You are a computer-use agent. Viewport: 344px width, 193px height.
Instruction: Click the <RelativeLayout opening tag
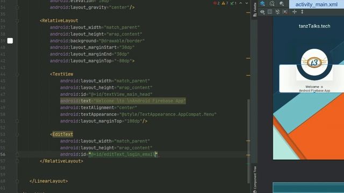pos(59,20)
